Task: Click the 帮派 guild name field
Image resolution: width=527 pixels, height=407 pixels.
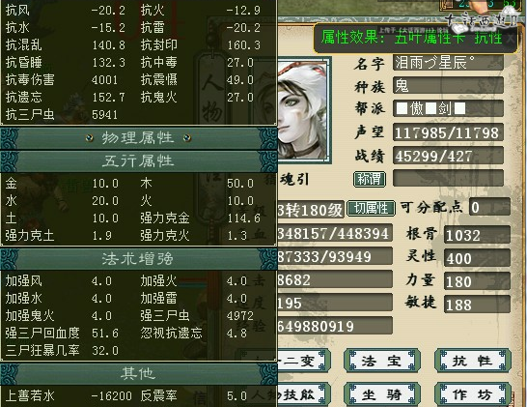Action: [448, 108]
